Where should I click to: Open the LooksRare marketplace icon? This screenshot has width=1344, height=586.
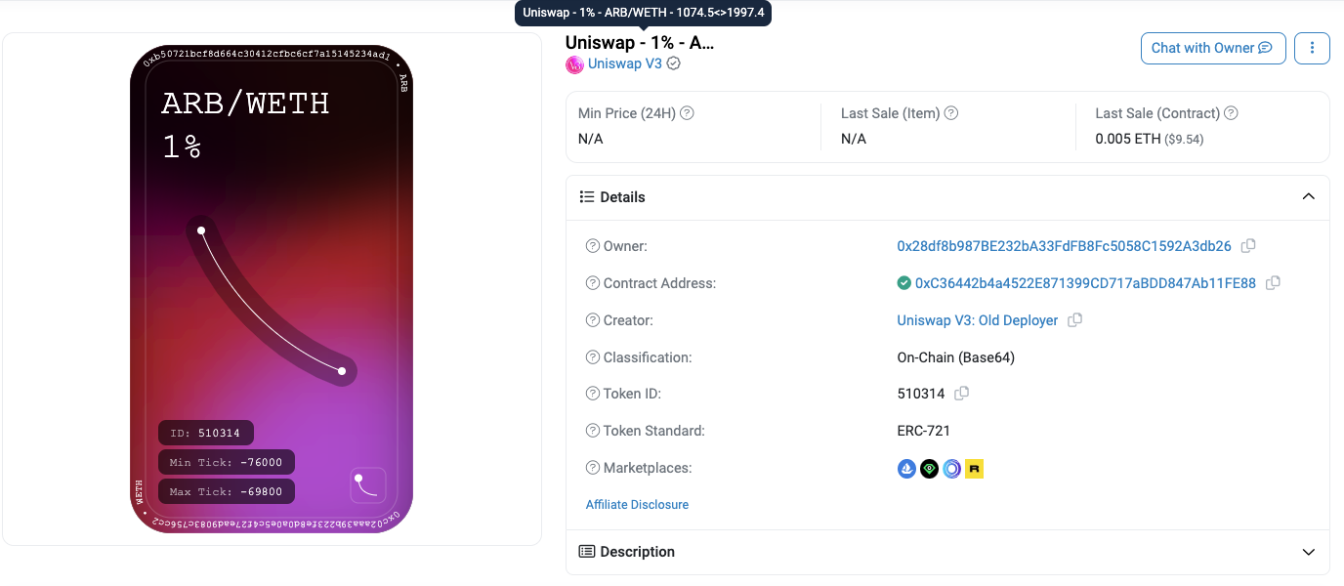[929, 469]
